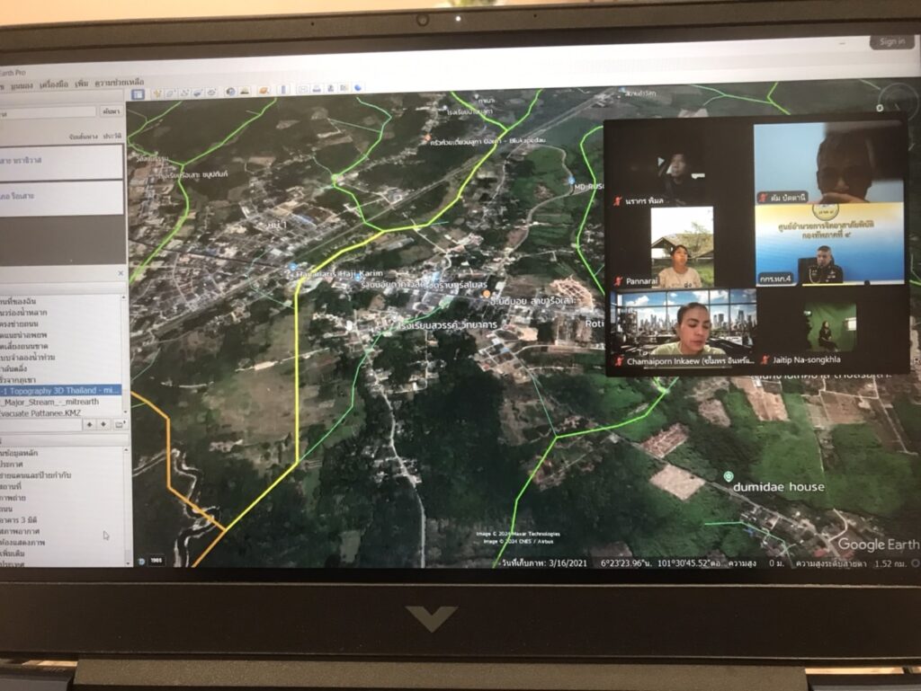Click View in Google Maps toolbar icon
This screenshot has height=691, width=921.
click(344, 88)
